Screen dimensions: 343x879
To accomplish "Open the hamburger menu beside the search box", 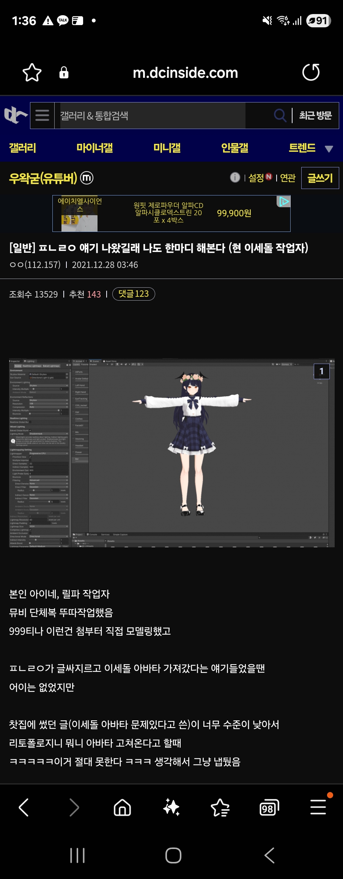I will click(42, 115).
